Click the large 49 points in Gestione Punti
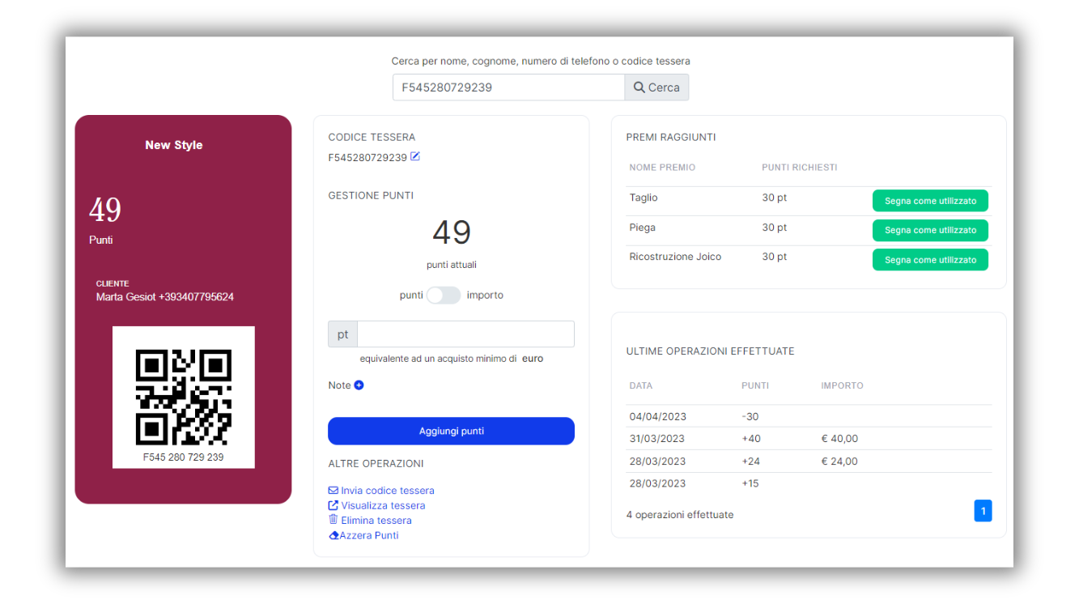 point(452,232)
